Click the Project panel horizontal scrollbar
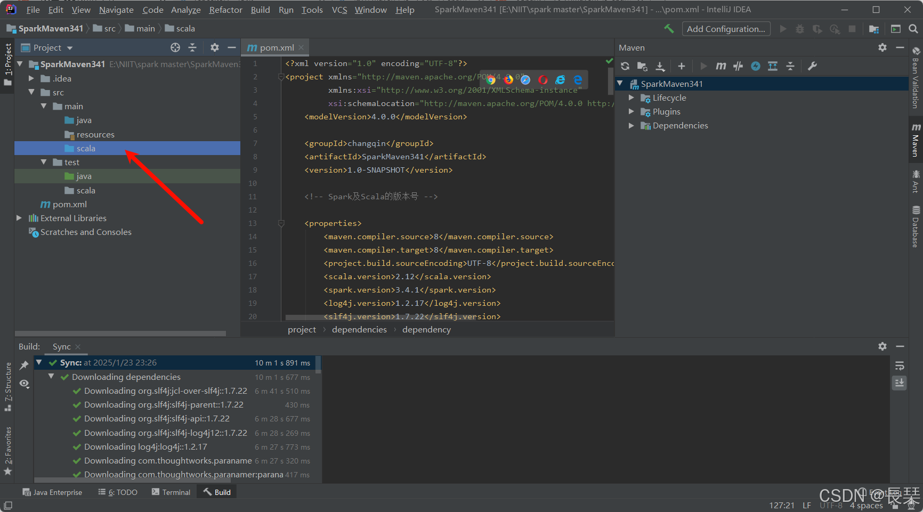 tap(120, 334)
